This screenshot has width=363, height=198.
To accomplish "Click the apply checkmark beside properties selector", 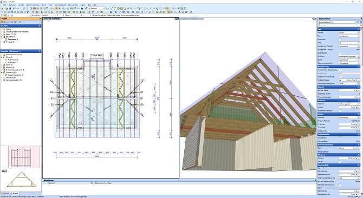I will point(358,22).
